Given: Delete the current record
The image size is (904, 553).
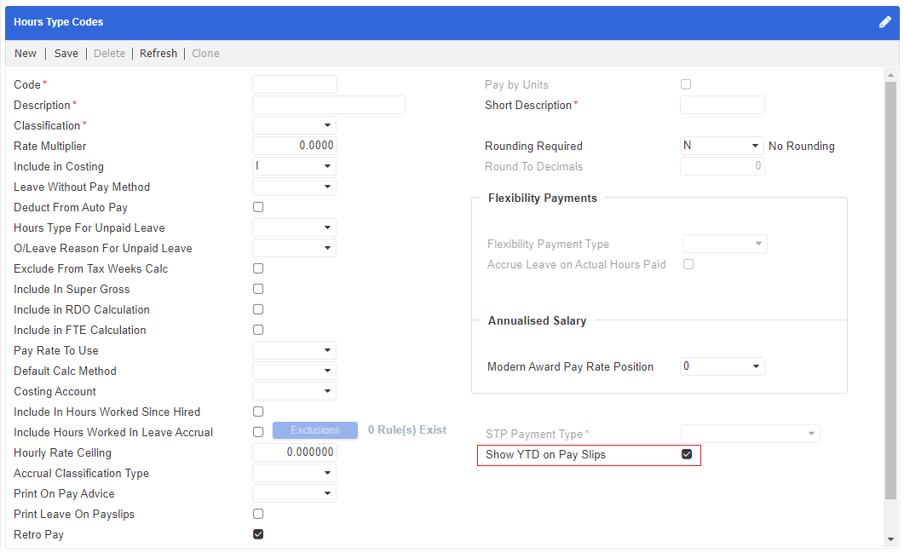Looking at the screenshot, I should [x=109, y=53].
